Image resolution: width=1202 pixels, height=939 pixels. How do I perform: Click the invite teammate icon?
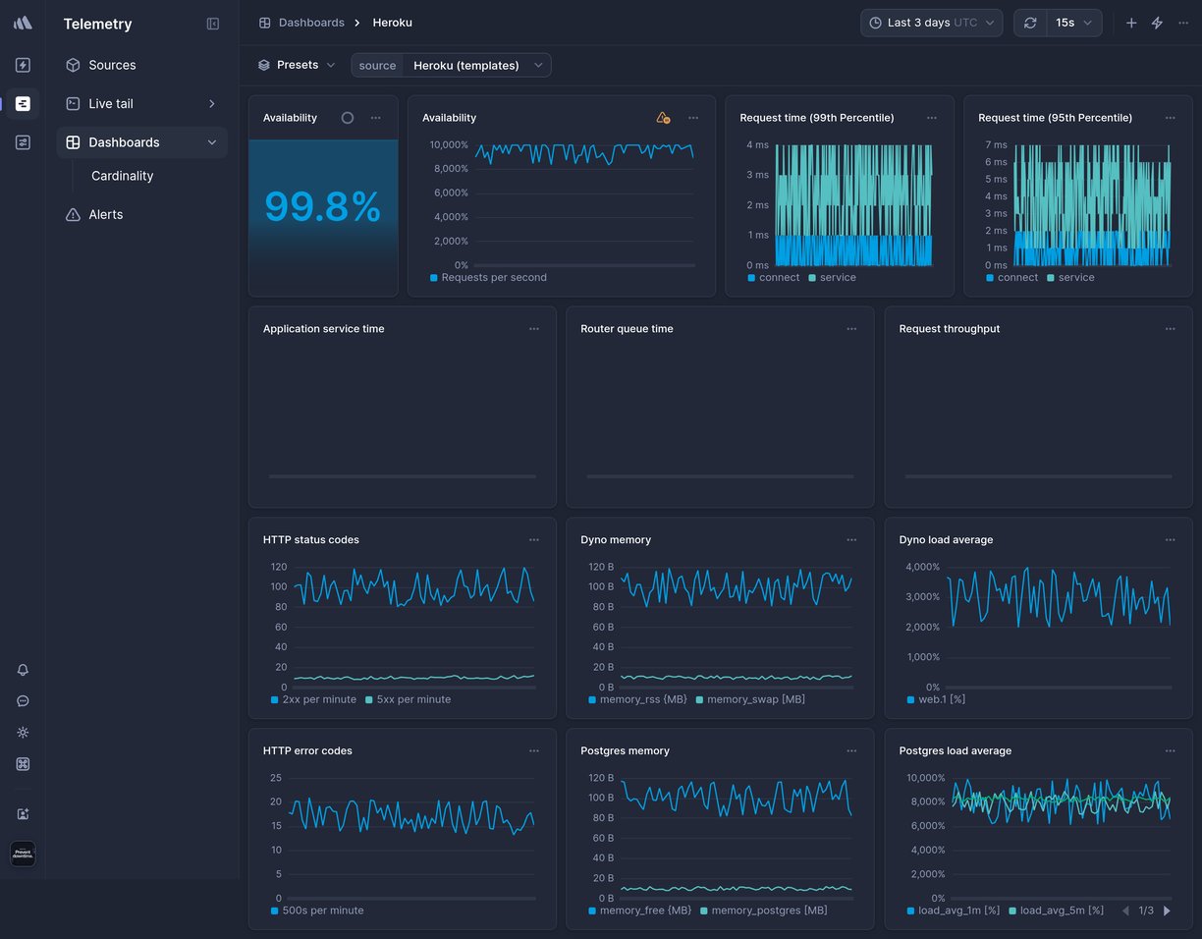click(x=23, y=814)
